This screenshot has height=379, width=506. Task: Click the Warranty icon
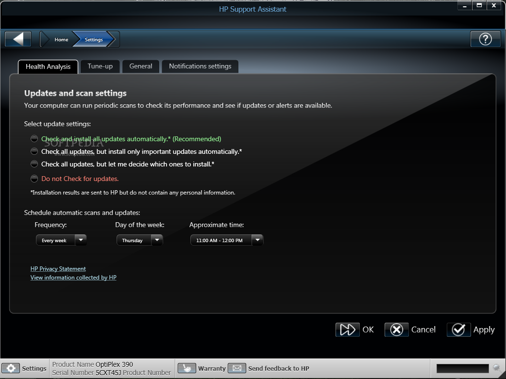click(187, 368)
